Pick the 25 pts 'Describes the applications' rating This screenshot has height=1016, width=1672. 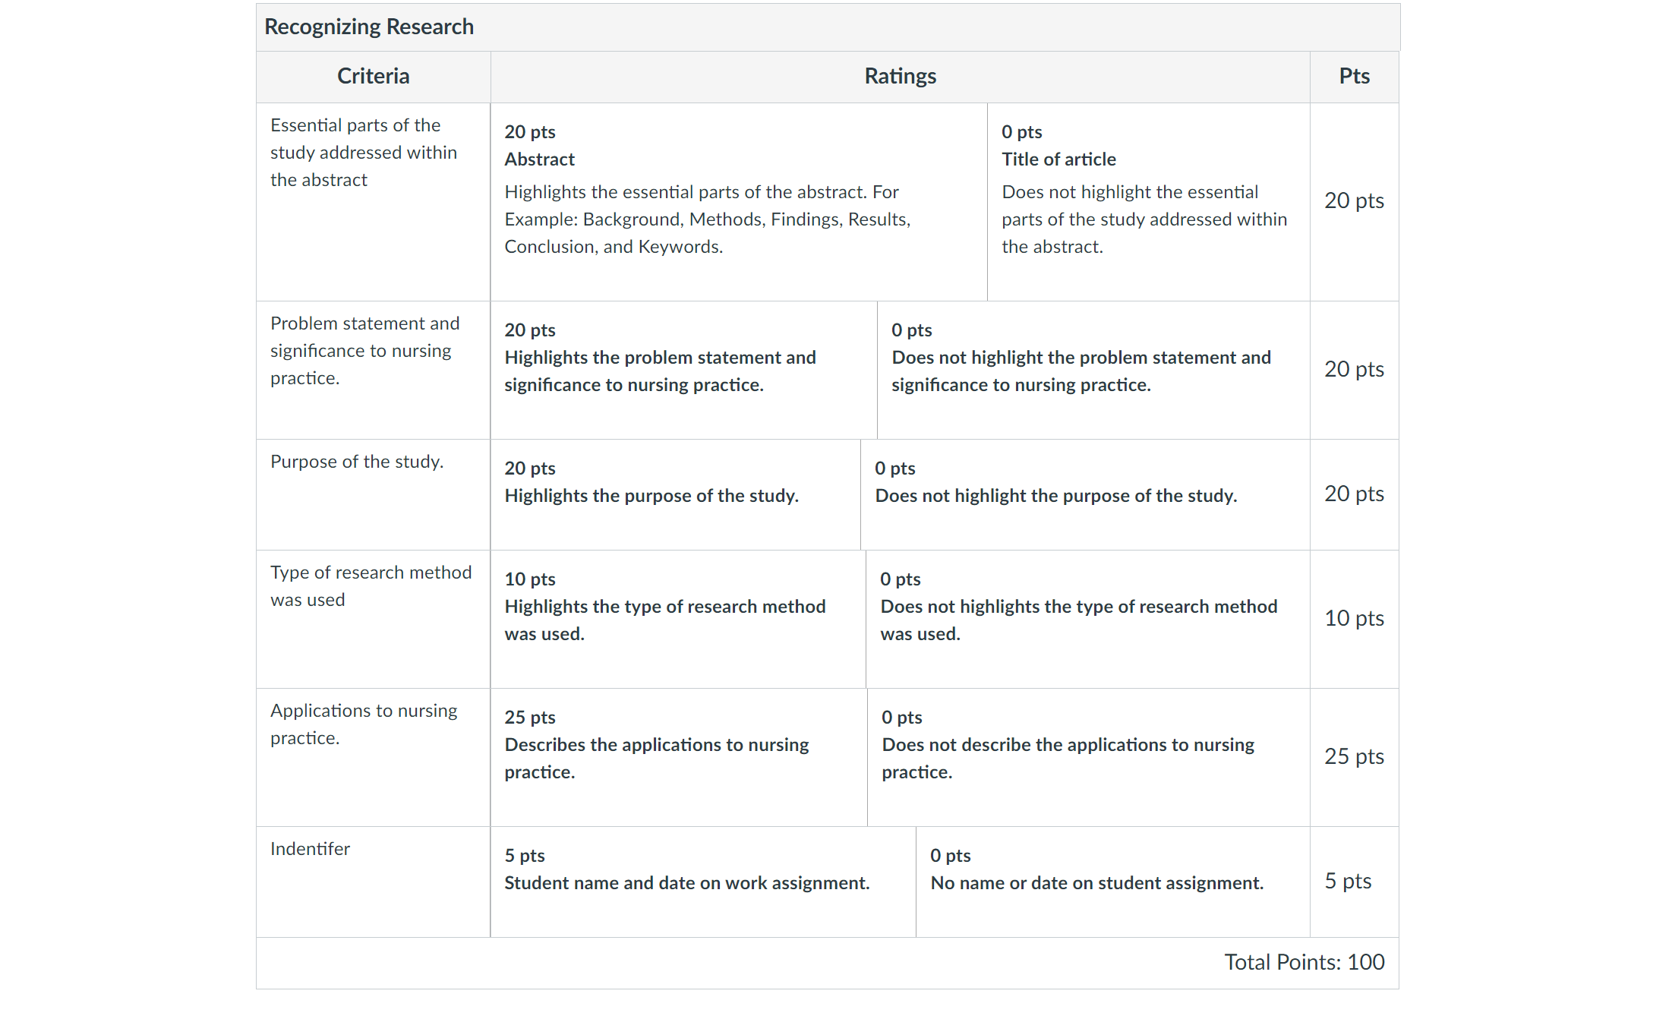click(679, 757)
